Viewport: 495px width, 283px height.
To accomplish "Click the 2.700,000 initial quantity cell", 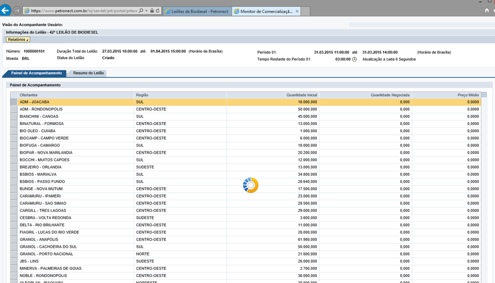I will 273,269.
